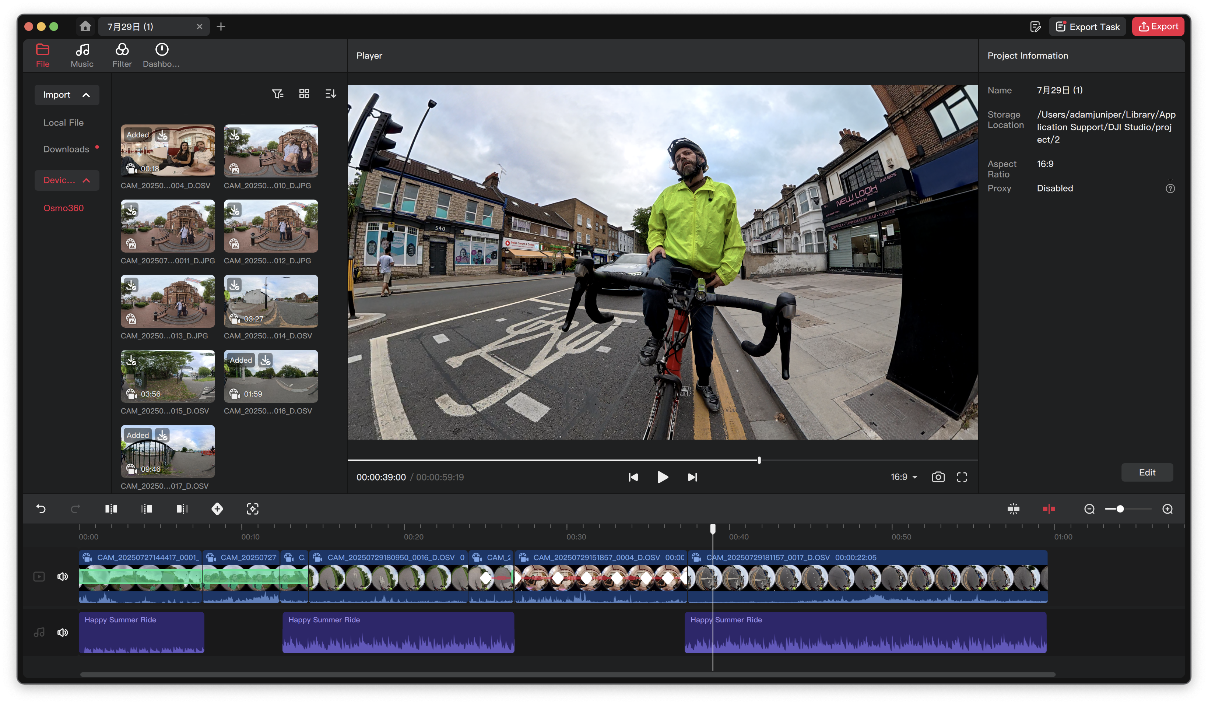Image resolution: width=1208 pixels, height=704 pixels.
Task: Click the player progress bar handle
Action: 759,460
